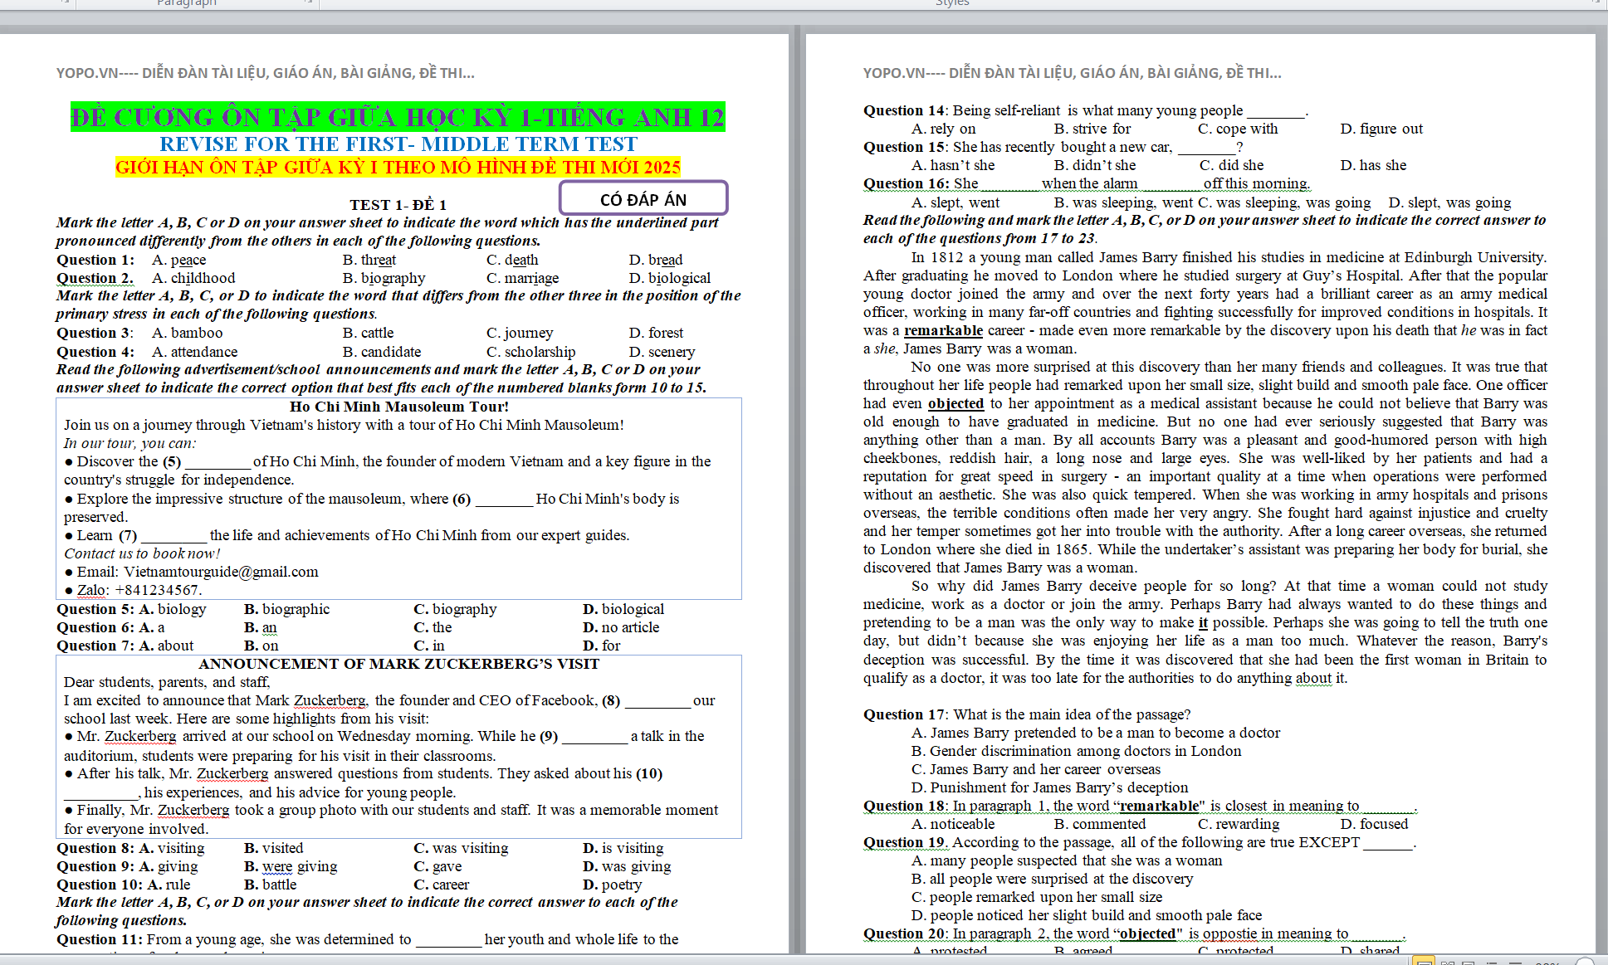Click option 'A. bamboo' in Question 3
1608x965 pixels.
coord(188,333)
